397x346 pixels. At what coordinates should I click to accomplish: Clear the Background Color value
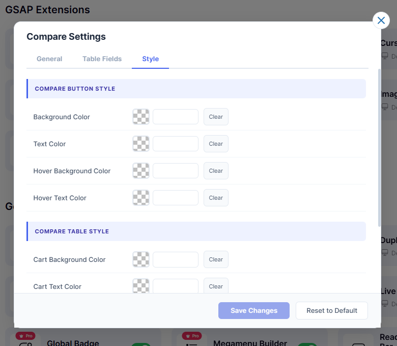(x=216, y=117)
